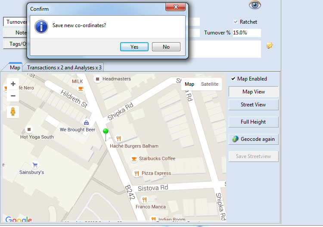Select the Map map type
The width and height of the screenshot is (323, 227).
(x=189, y=84)
